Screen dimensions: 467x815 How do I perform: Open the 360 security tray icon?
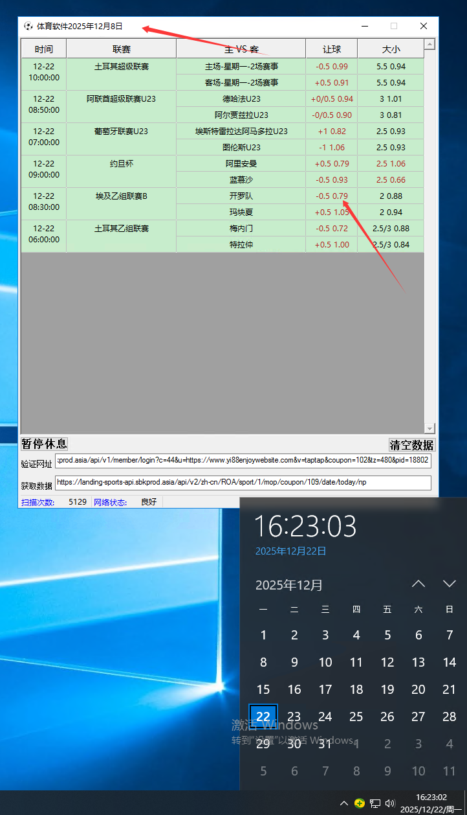coord(360,803)
